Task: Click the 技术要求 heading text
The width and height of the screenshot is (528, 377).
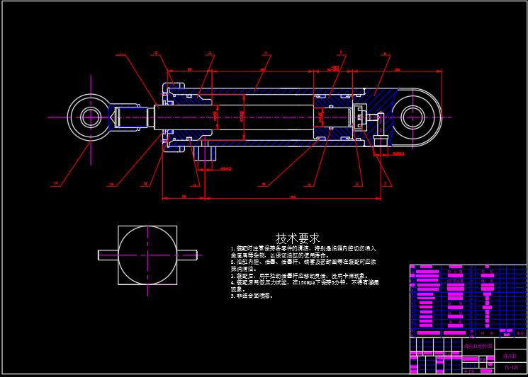Action: click(297, 238)
